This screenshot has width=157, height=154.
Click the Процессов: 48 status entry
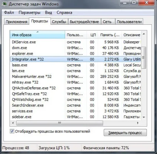pyautogui.click(x=16, y=148)
